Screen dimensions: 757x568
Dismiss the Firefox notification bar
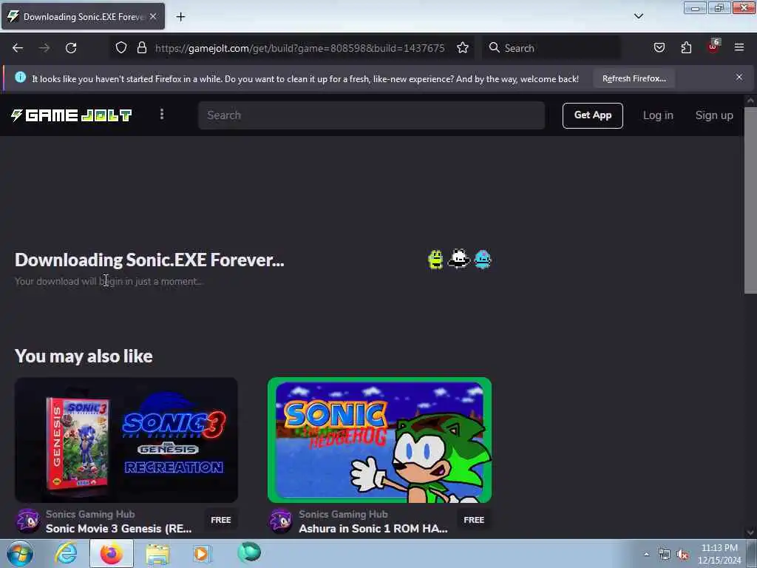739,77
